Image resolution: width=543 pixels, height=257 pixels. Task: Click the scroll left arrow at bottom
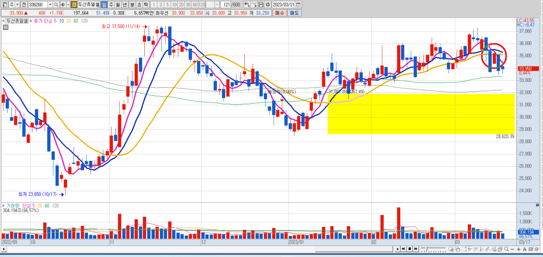3,249
